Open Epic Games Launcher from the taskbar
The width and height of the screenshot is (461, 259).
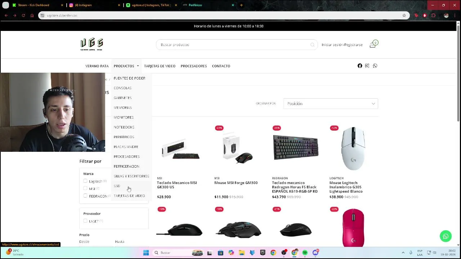pos(263,253)
